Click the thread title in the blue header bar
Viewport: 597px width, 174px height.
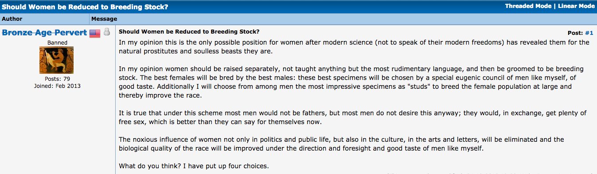85,7
